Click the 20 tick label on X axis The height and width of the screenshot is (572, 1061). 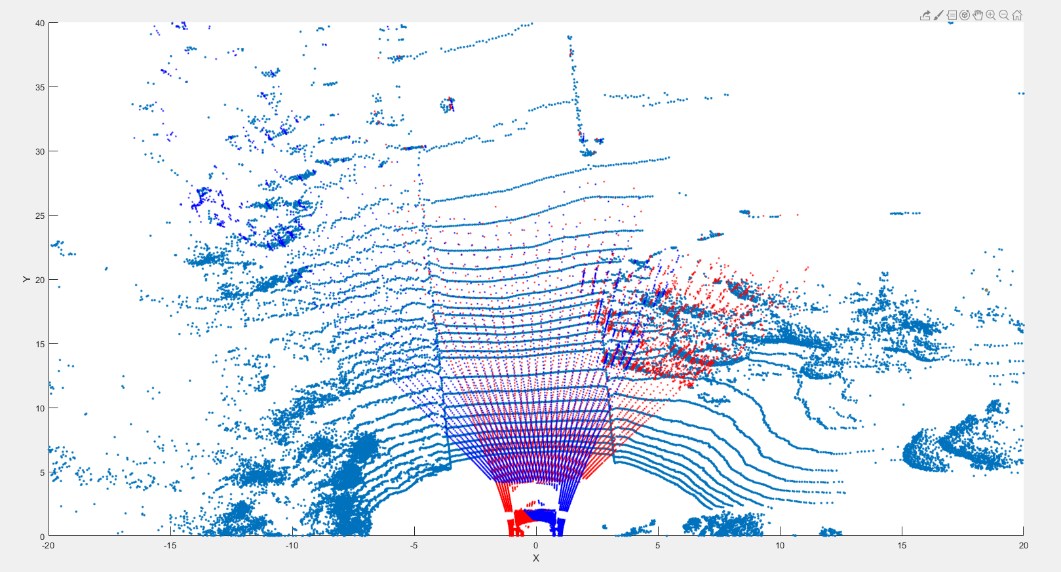pyautogui.click(x=1024, y=545)
